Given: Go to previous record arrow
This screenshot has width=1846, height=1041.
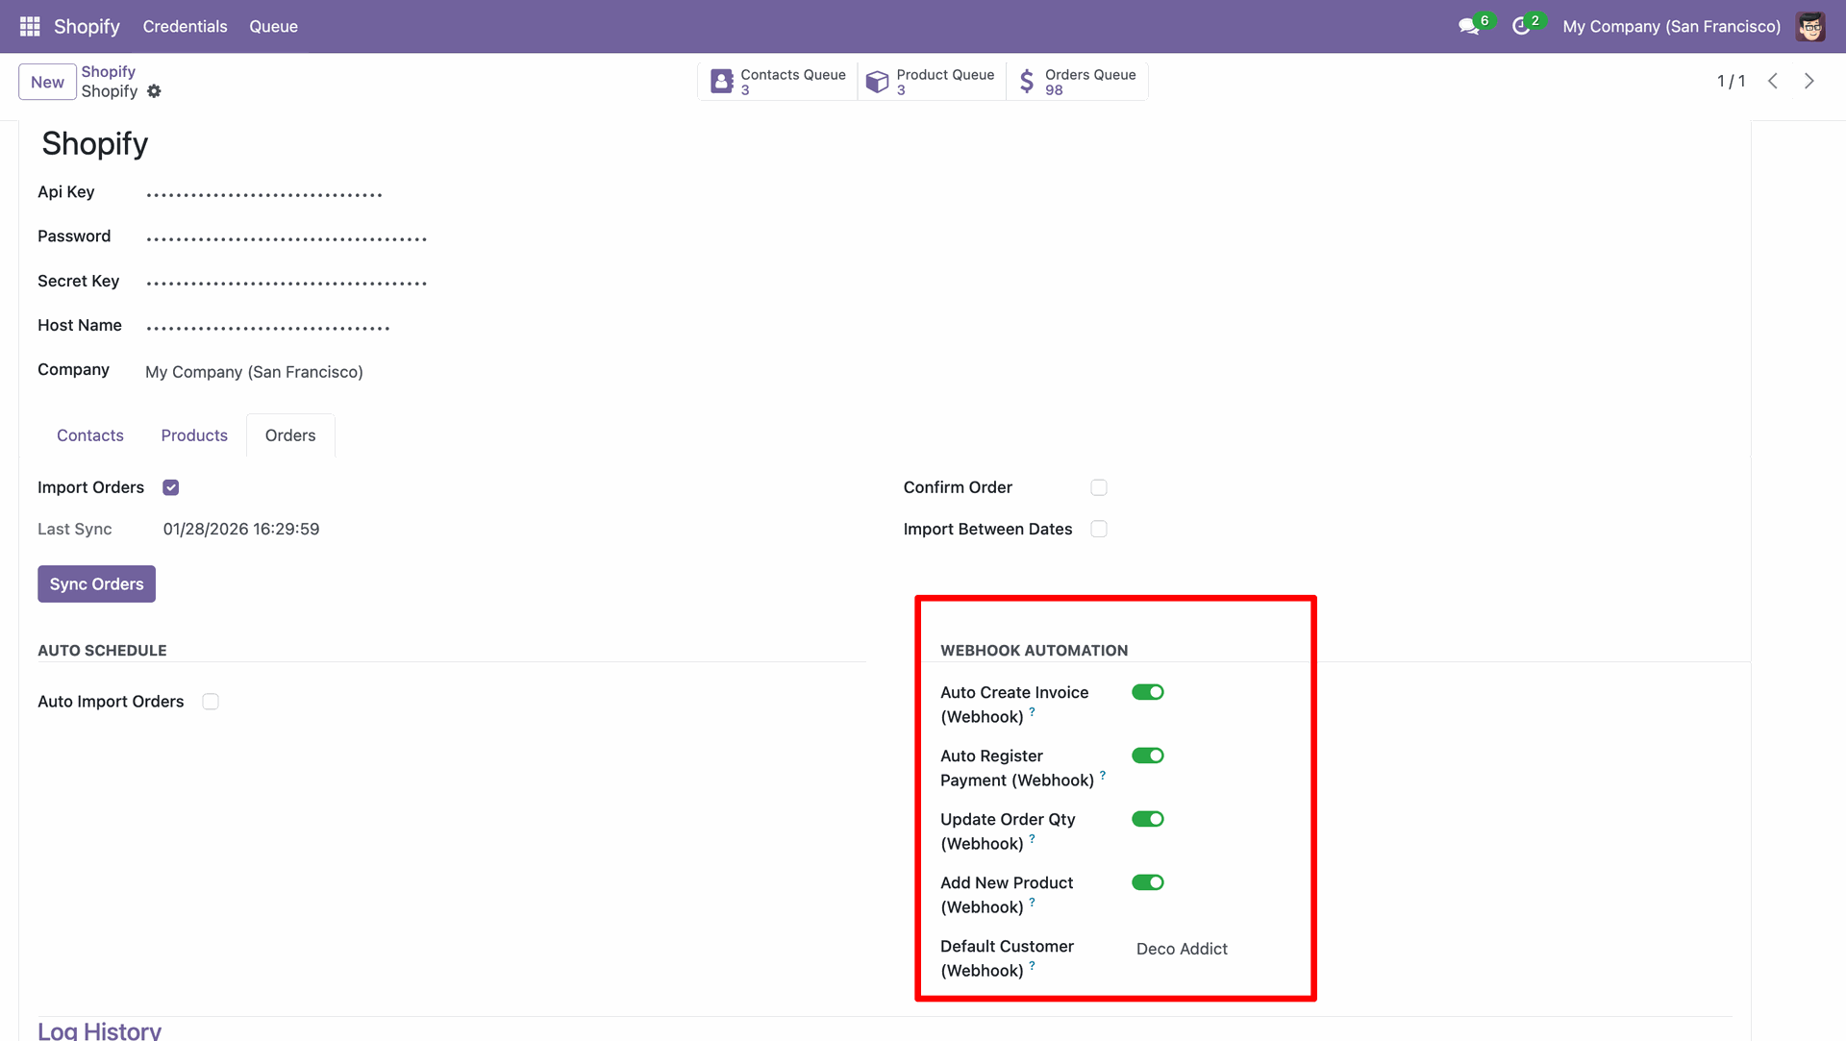Looking at the screenshot, I should click(x=1772, y=82).
